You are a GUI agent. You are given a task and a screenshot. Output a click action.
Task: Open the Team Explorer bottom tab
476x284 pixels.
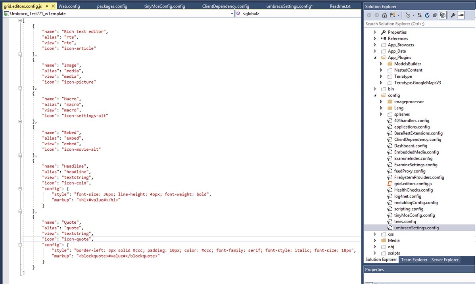tap(414, 260)
